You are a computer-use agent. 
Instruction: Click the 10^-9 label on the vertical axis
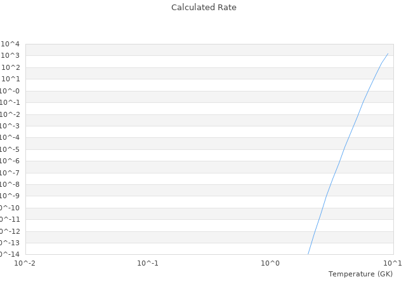coord(10,196)
